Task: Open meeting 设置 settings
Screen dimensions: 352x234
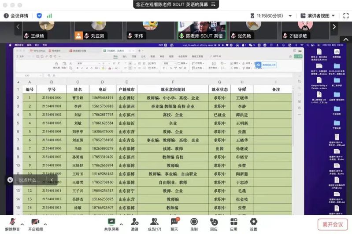Action: click(253, 222)
